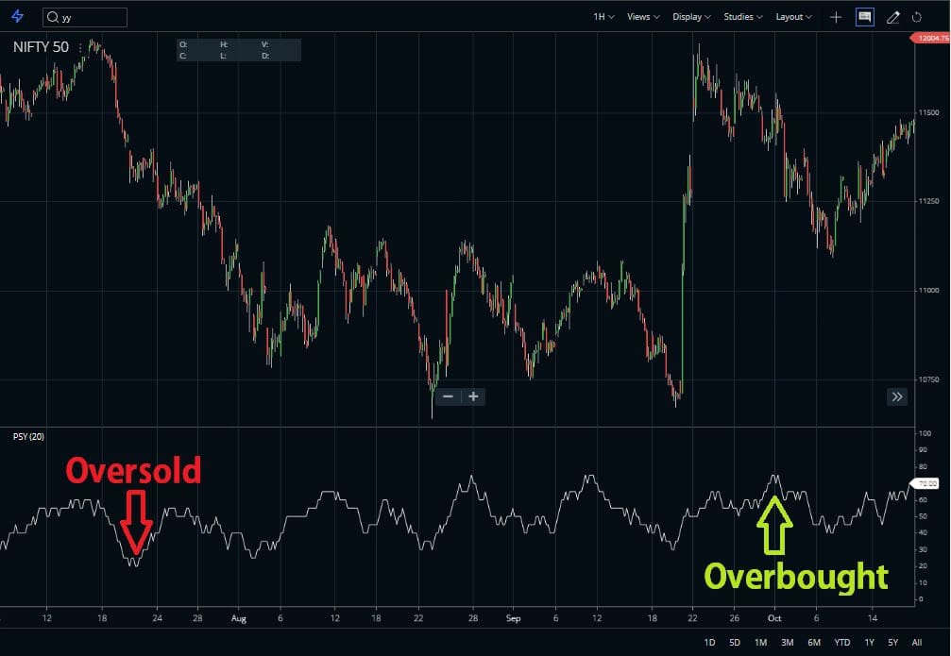
Task: Select the 1M time range
Action: pyautogui.click(x=760, y=642)
